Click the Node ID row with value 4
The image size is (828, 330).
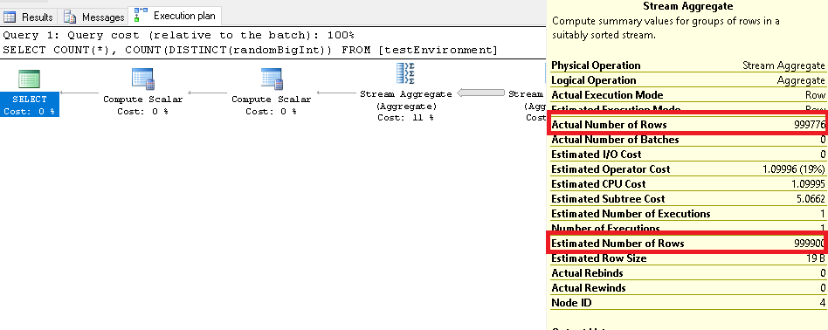point(688,303)
